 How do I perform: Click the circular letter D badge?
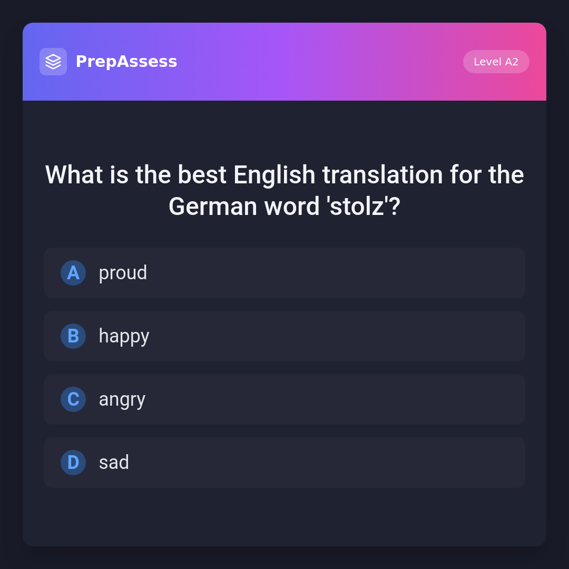pos(73,463)
